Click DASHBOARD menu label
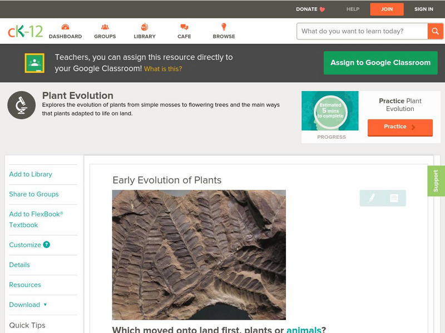445x333 pixels. [x=65, y=37]
